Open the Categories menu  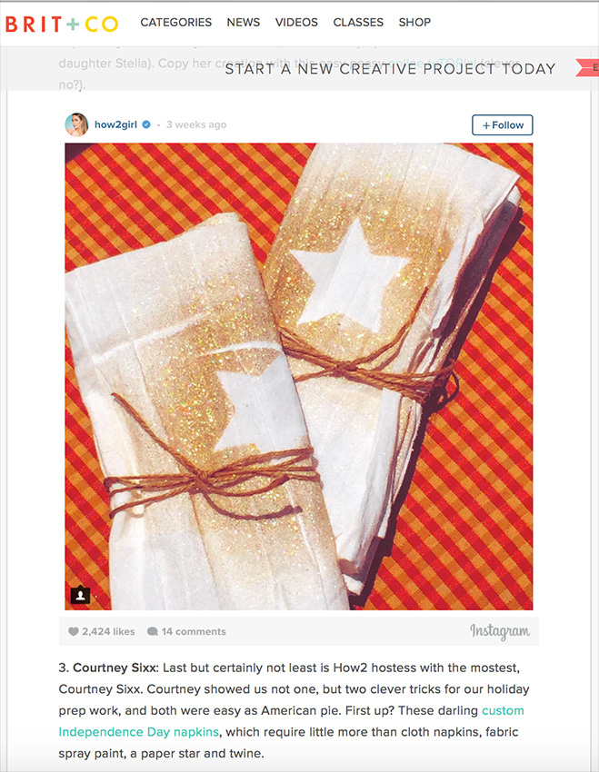coord(175,22)
